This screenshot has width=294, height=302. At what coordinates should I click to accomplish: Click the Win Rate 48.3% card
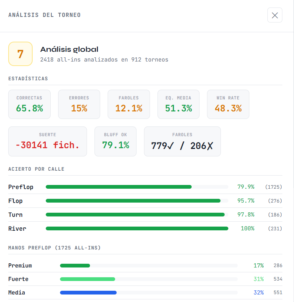point(228,104)
